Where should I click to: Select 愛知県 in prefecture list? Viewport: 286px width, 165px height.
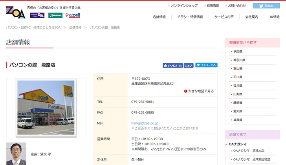tap(238, 111)
